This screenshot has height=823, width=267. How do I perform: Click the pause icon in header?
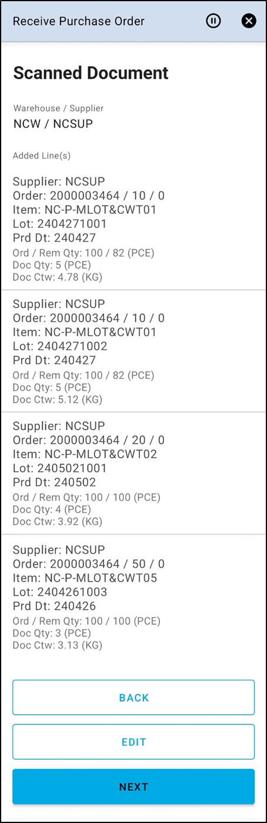[x=213, y=21]
